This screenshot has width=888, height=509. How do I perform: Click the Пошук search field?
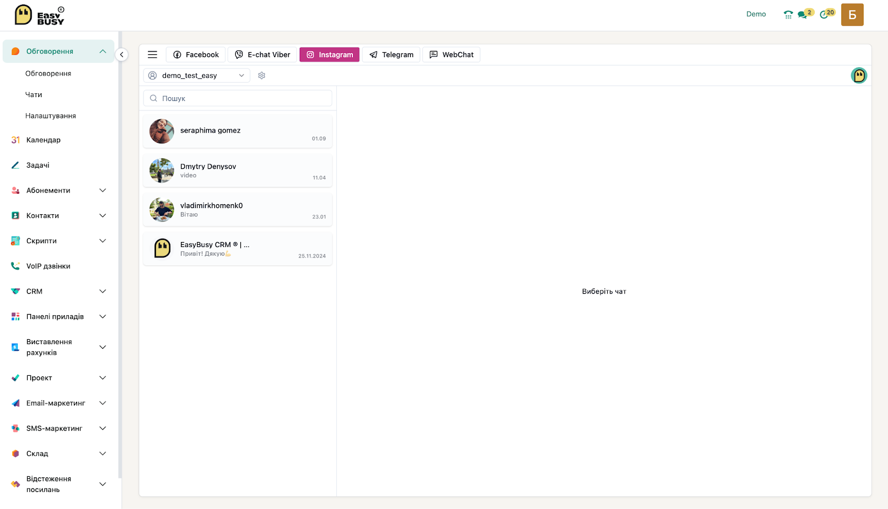point(238,98)
